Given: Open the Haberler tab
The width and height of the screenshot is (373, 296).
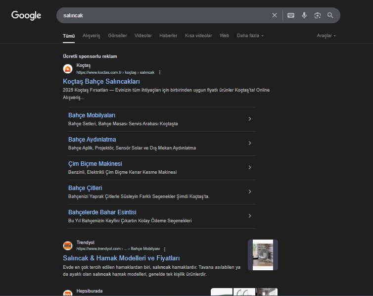Looking at the screenshot, I should [168, 36].
